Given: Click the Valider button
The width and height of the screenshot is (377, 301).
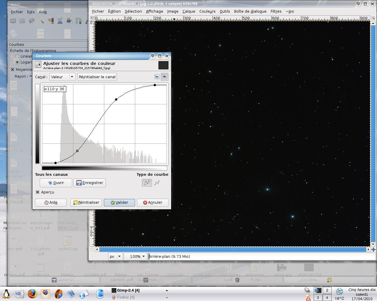Looking at the screenshot, I should [119, 203].
